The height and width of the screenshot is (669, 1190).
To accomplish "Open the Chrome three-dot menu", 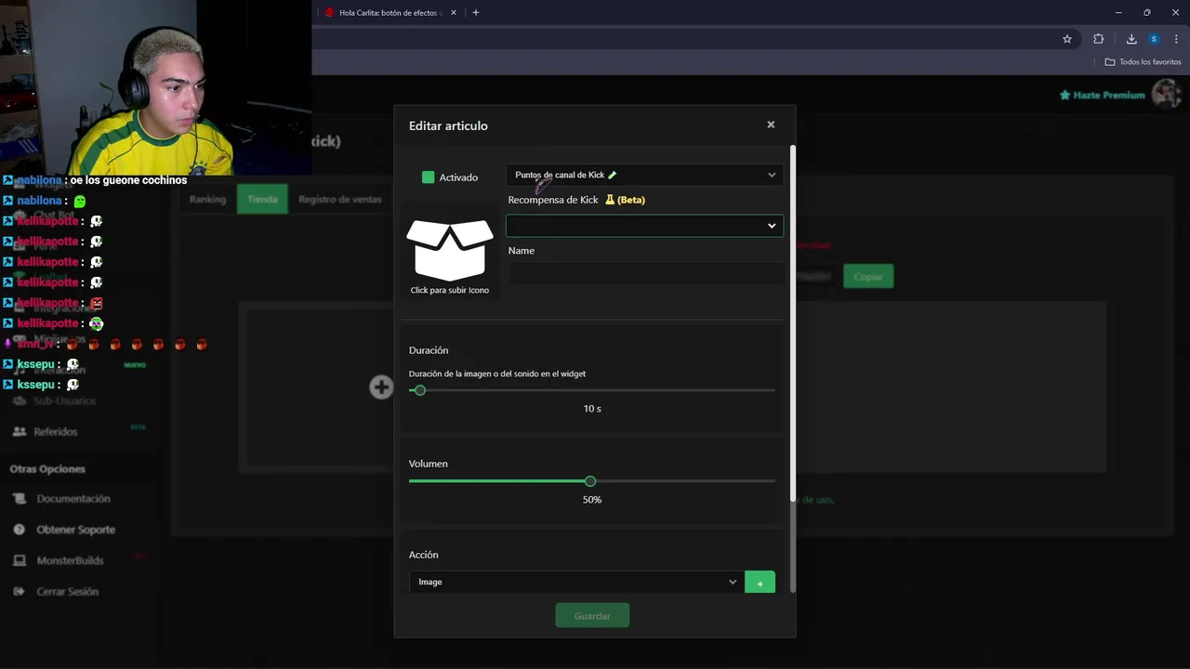I will coord(1176,39).
